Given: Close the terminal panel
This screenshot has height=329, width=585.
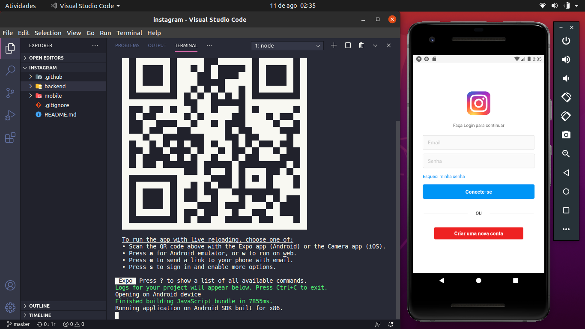Looking at the screenshot, I should point(389,45).
